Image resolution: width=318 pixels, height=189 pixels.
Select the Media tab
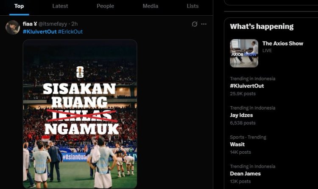point(150,6)
